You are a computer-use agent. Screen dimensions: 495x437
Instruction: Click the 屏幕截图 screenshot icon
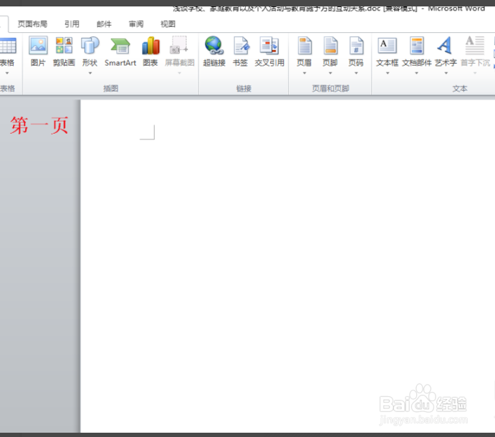point(179,46)
